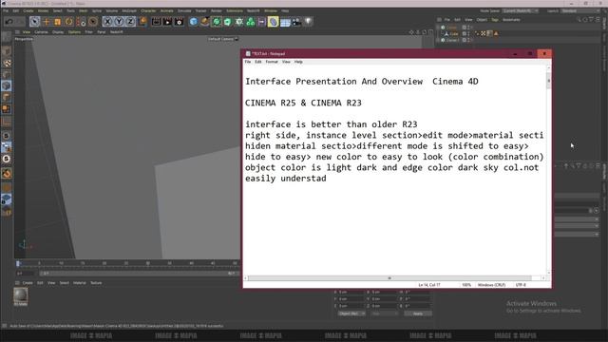Image resolution: width=608 pixels, height=342 pixels.
Task: Select the Cube object in Object Manager
Action: (x=454, y=34)
